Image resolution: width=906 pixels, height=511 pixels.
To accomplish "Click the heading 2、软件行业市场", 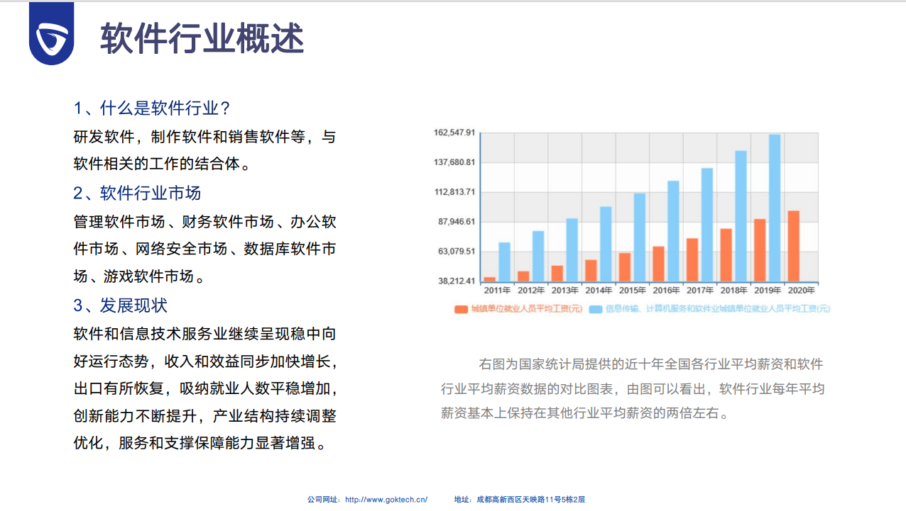I will 137,193.
